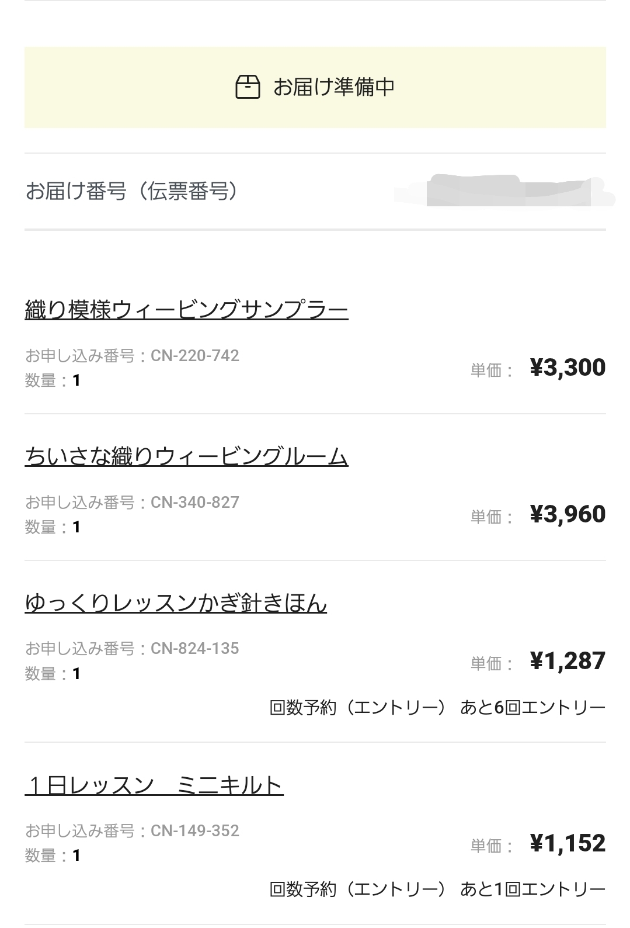Click the ¥3,300 unit price

pyautogui.click(x=567, y=368)
